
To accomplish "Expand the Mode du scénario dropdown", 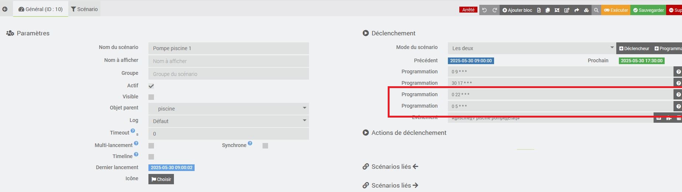I will 532,48.
